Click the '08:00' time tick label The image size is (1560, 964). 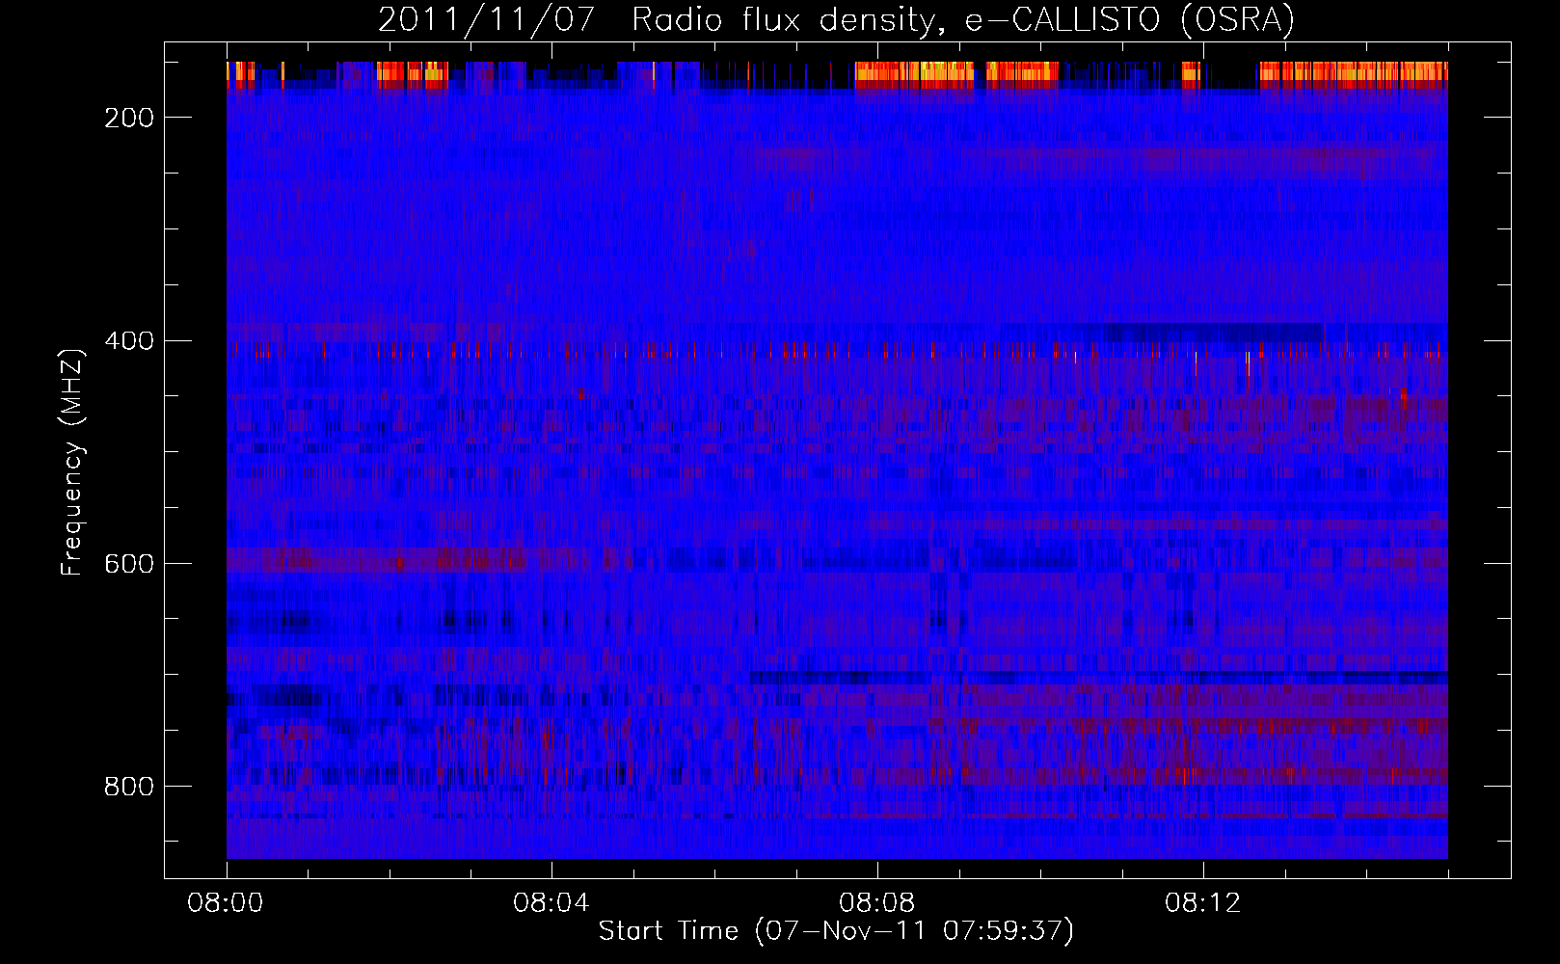227,903
